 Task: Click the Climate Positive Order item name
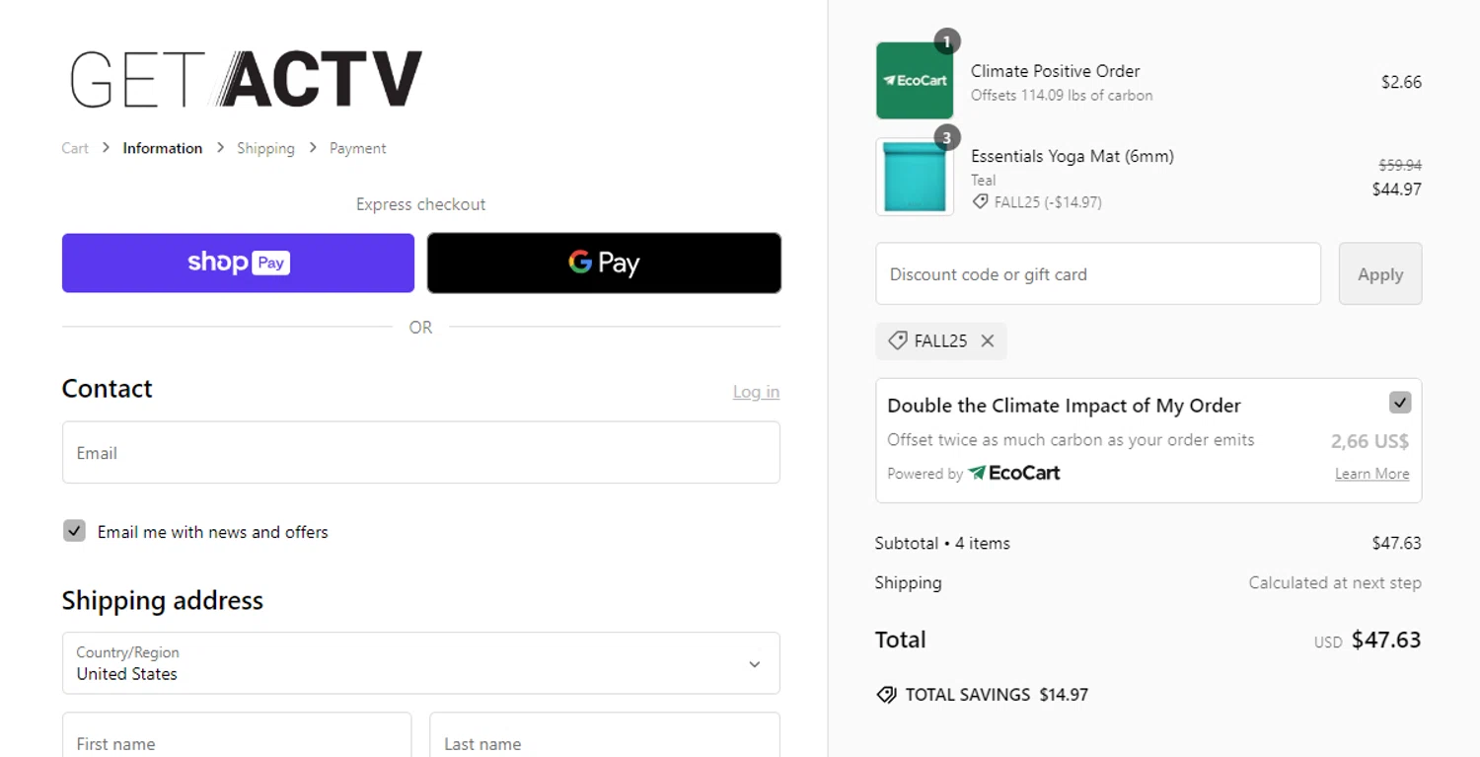coord(1055,71)
